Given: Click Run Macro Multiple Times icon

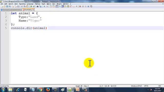Looking at the screenshot, I should (x=88, y=6).
